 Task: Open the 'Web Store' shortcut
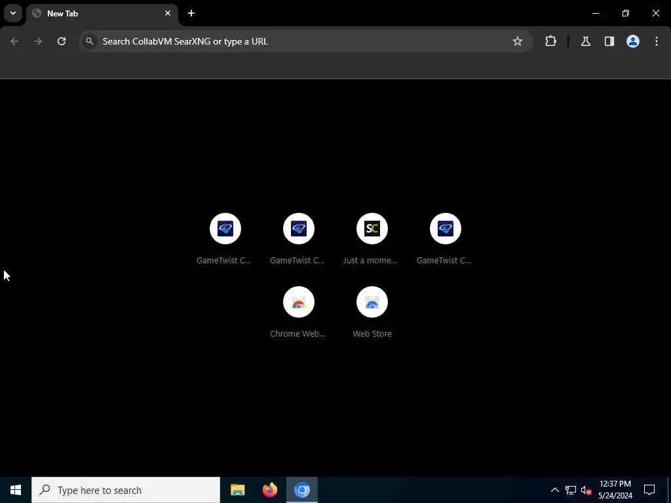372,312
